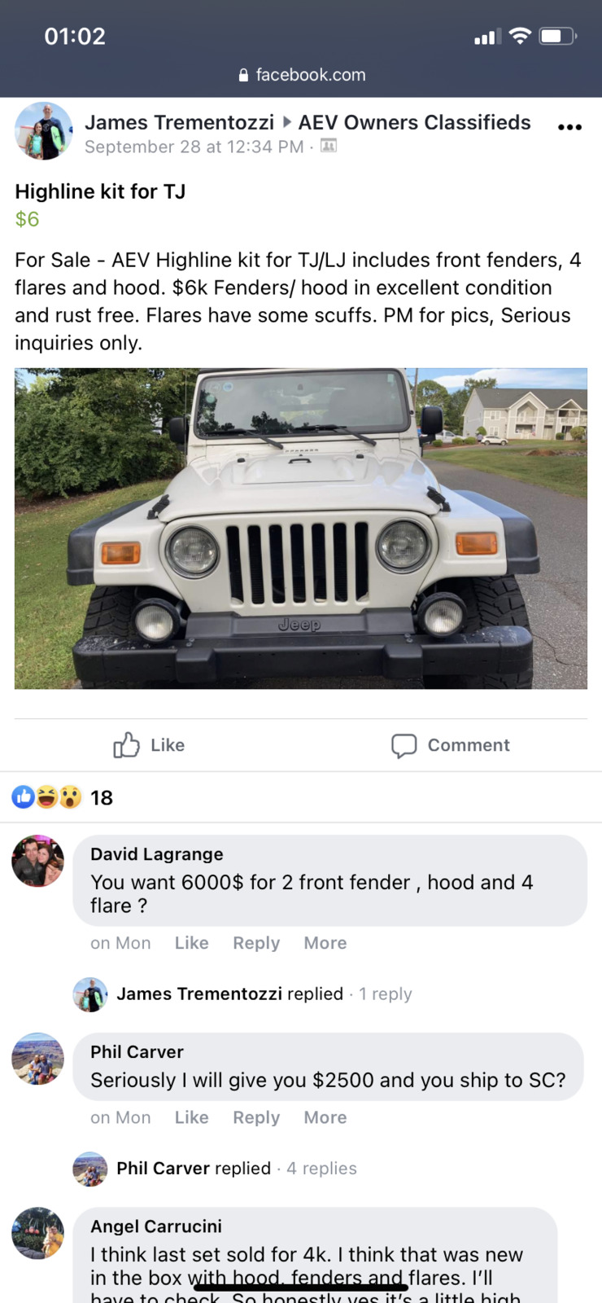Screen dimensions: 602x1303
Task: Open the More menu on David Lagrange's comment
Action: 325,943
